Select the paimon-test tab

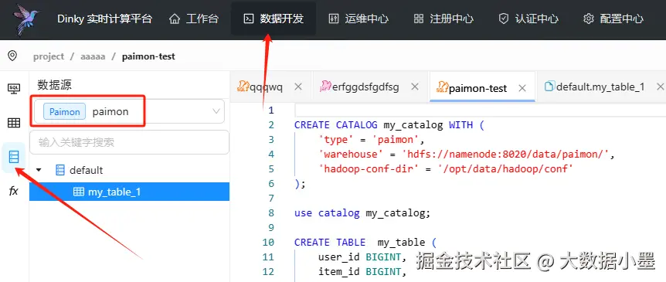point(477,88)
